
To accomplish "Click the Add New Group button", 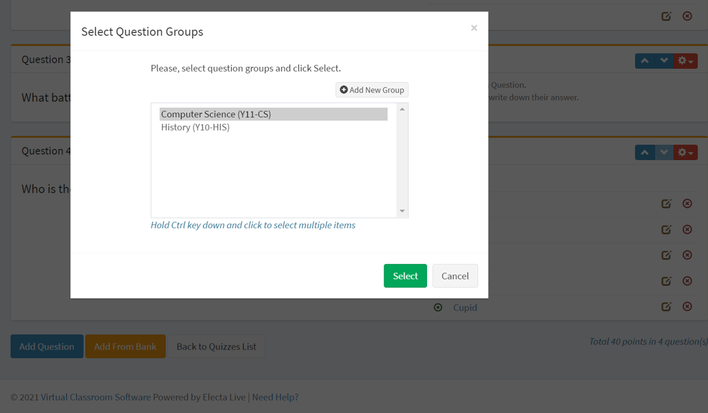I will (x=372, y=90).
